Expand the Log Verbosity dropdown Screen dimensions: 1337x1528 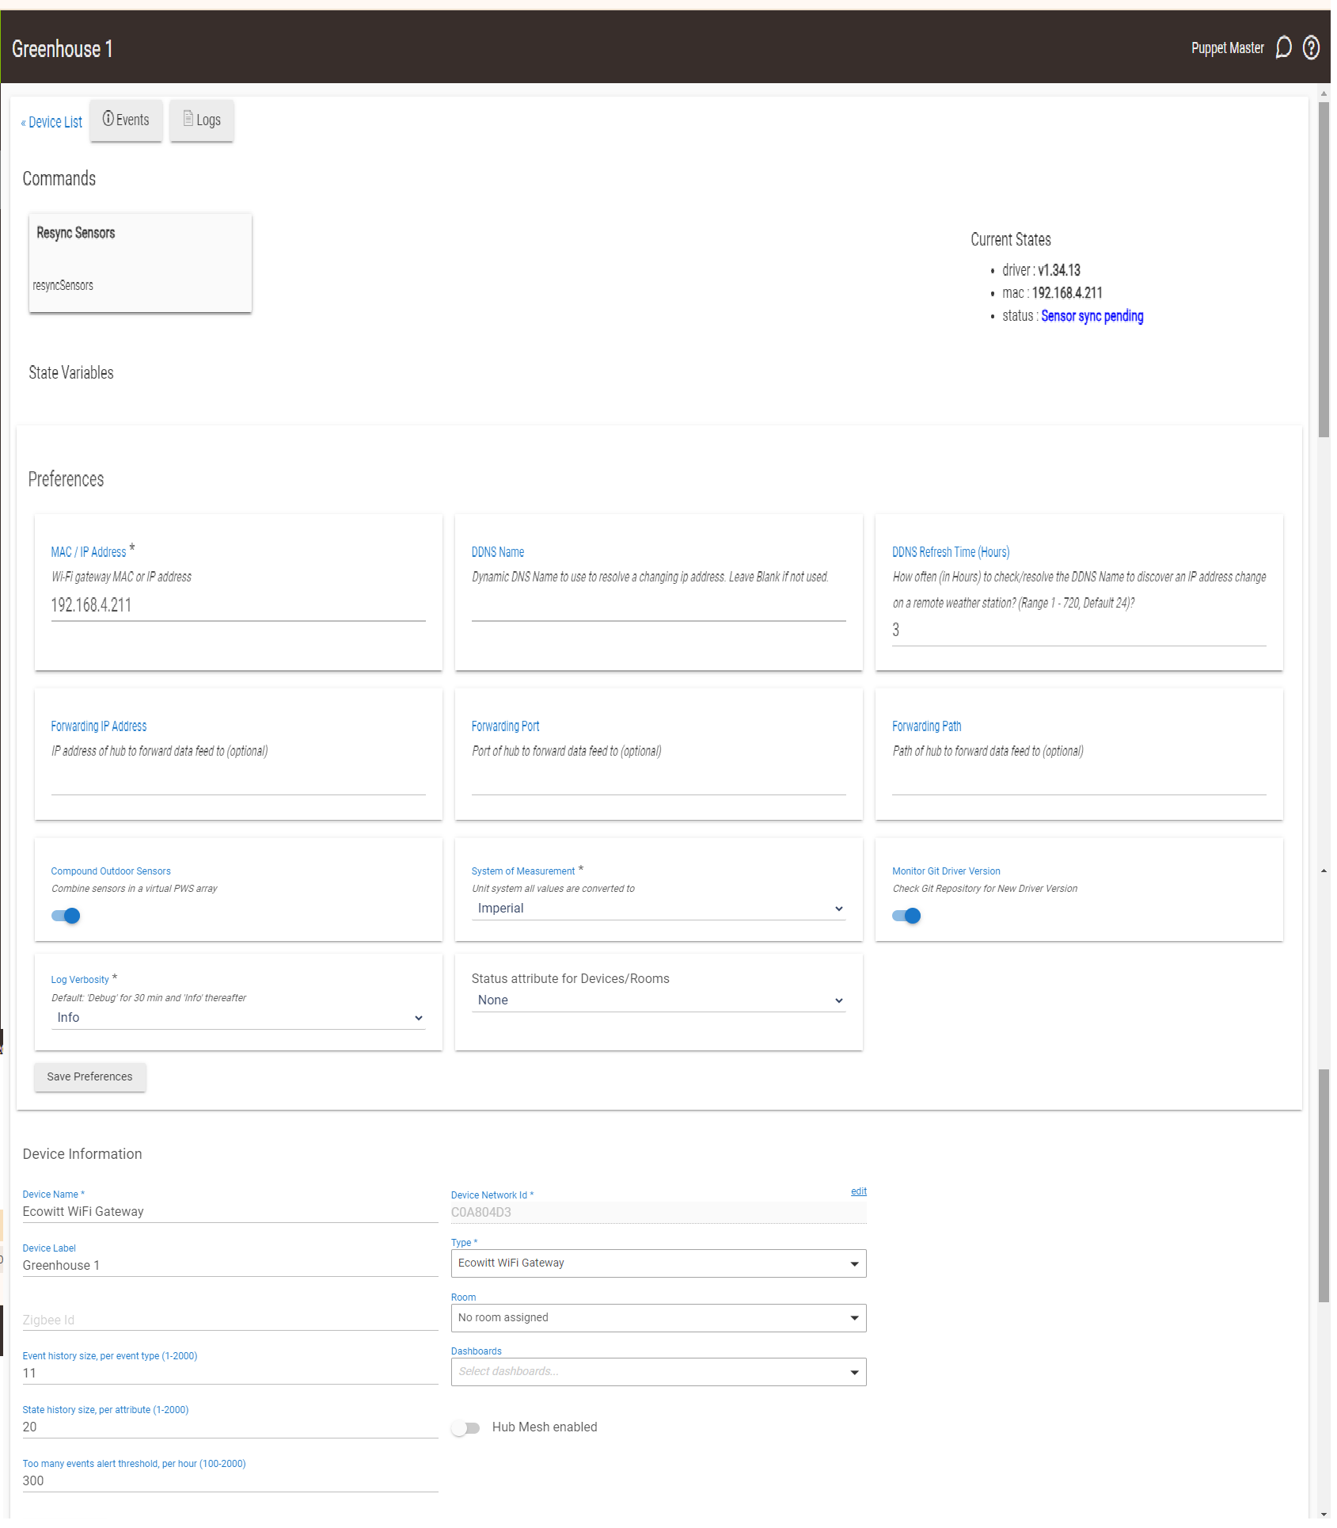tap(237, 1018)
